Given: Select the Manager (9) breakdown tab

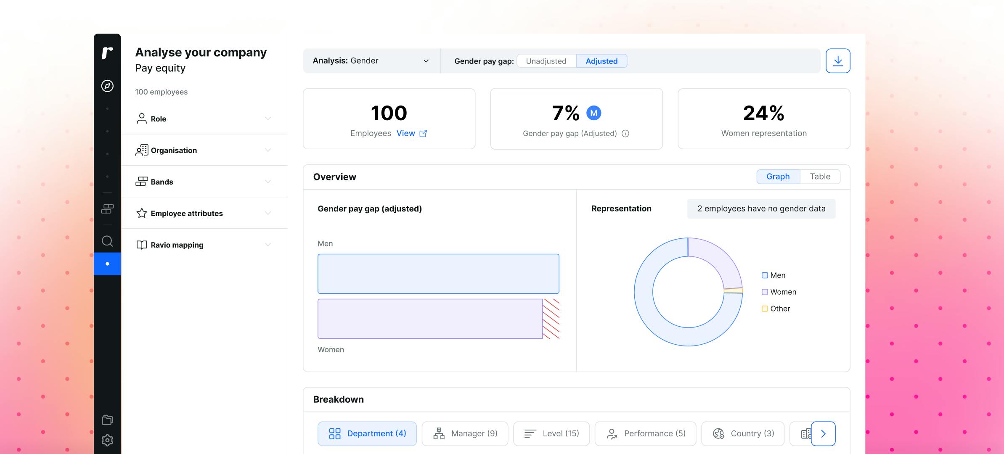Looking at the screenshot, I should tap(465, 433).
